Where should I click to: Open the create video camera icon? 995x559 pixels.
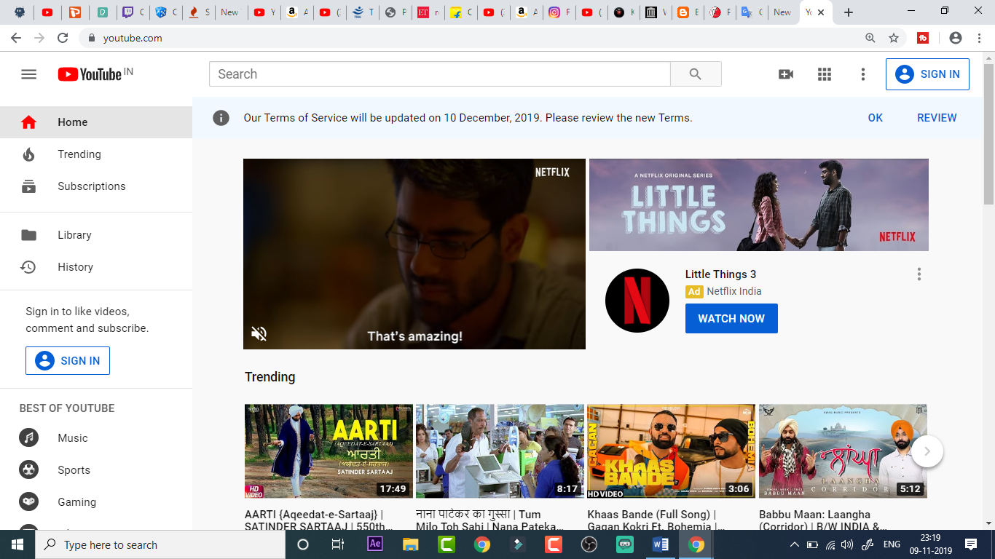(785, 74)
